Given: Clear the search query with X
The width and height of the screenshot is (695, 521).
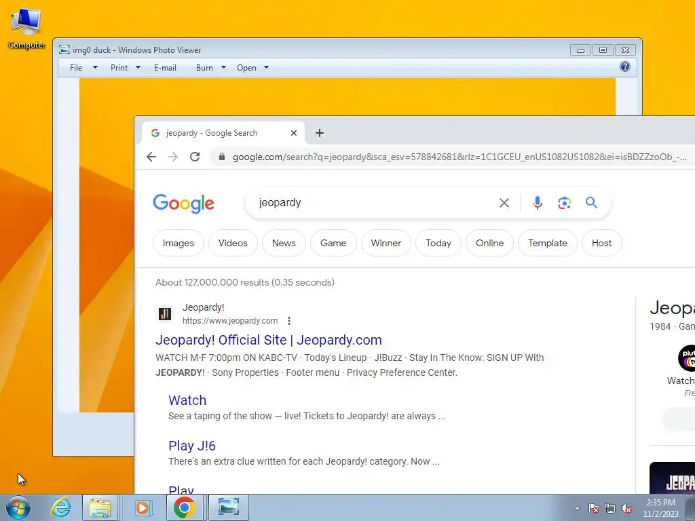Looking at the screenshot, I should [x=504, y=203].
